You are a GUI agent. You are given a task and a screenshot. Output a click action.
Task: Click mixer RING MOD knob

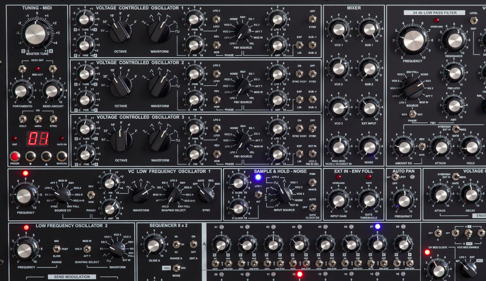[338, 148]
